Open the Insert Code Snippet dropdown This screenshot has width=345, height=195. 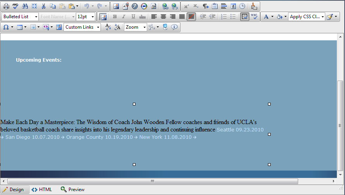pyautogui.click(x=48, y=27)
